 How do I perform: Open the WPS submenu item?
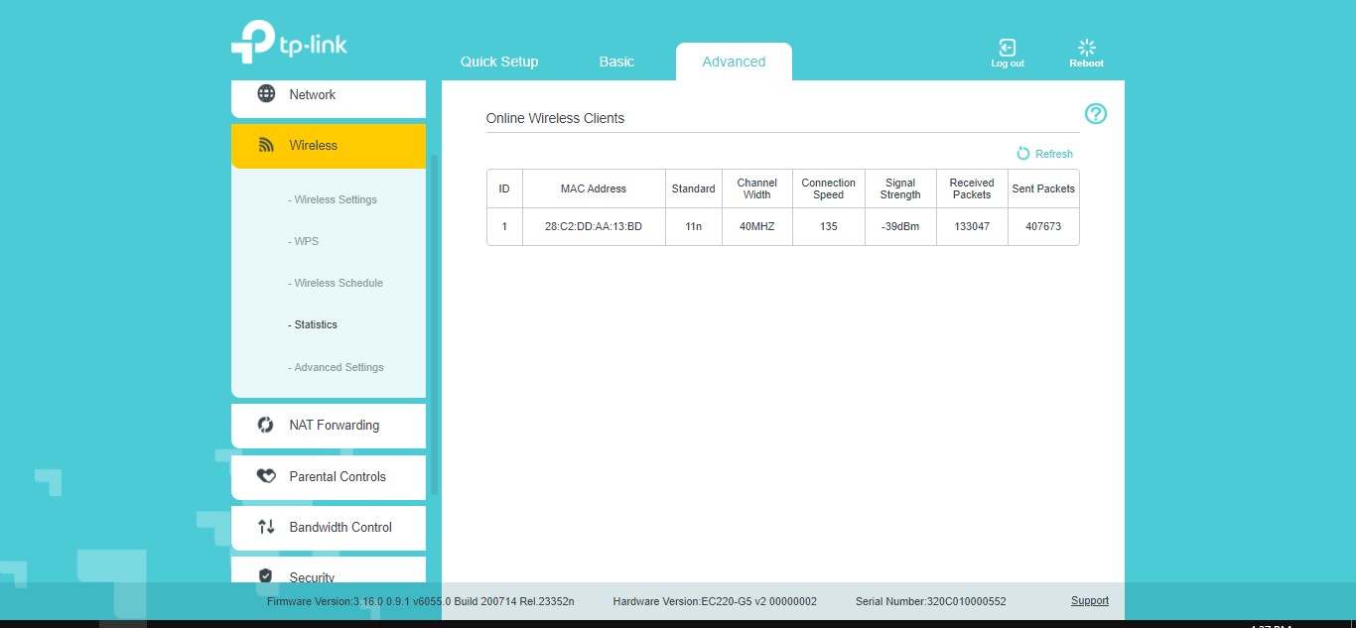click(x=306, y=241)
